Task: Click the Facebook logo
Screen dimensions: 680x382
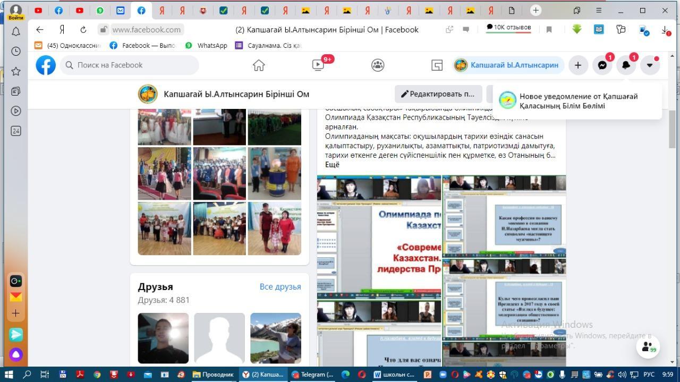Action: (46, 65)
